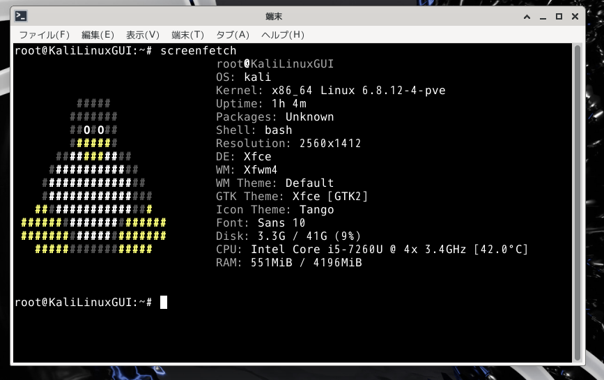Click the ASCII penguin logo
The height and width of the screenshot is (380, 604).
93,176
